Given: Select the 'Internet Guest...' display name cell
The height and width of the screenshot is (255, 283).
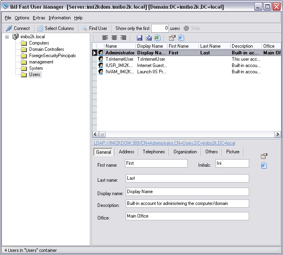Looking at the screenshot, I should pyautogui.click(x=152, y=65).
